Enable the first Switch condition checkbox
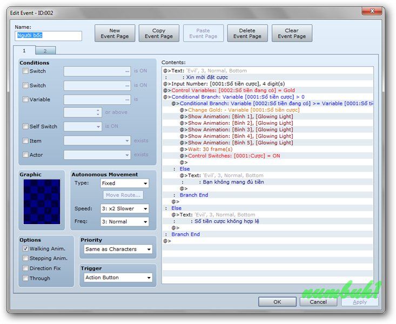 (25, 71)
